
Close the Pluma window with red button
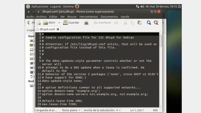tap(159, 12)
